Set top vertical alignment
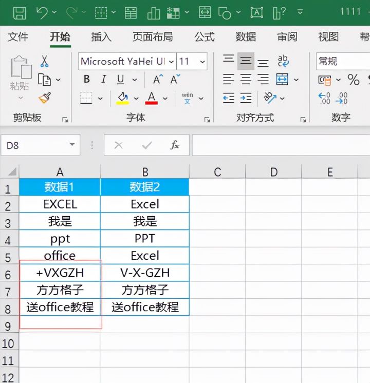 (x=229, y=59)
